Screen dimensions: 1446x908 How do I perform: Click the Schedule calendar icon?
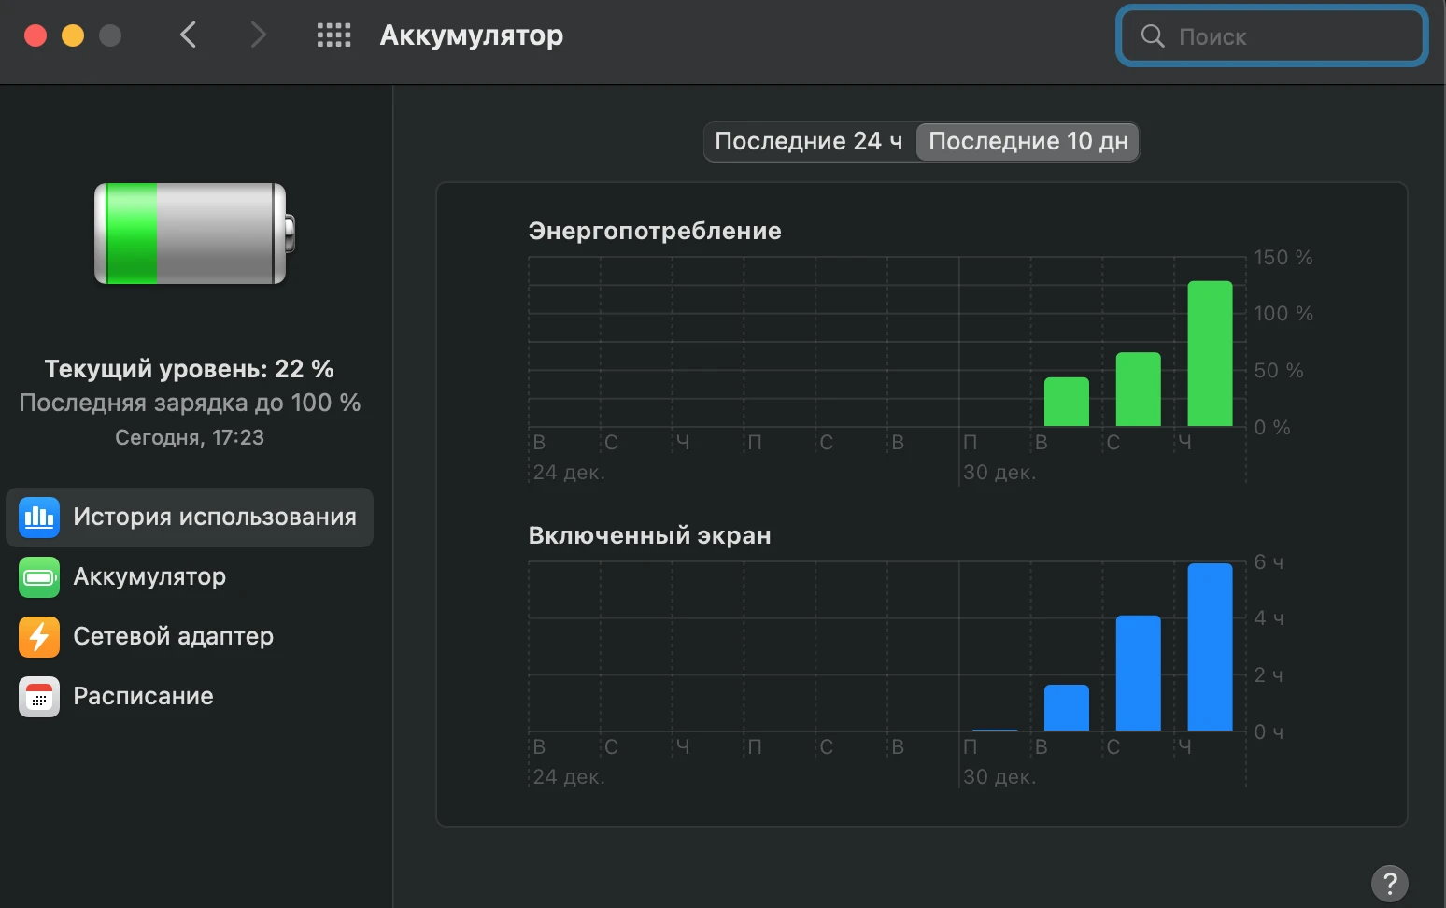tap(39, 697)
